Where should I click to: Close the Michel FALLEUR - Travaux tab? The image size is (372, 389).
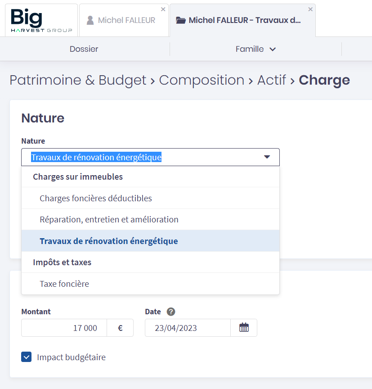pos(310,9)
